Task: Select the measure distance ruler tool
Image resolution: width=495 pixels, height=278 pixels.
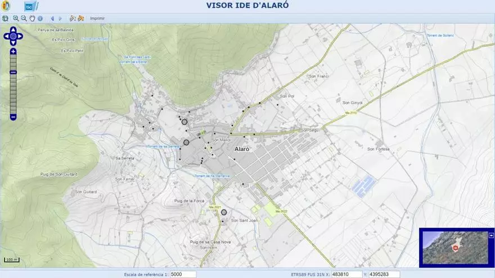Action: coord(73,19)
